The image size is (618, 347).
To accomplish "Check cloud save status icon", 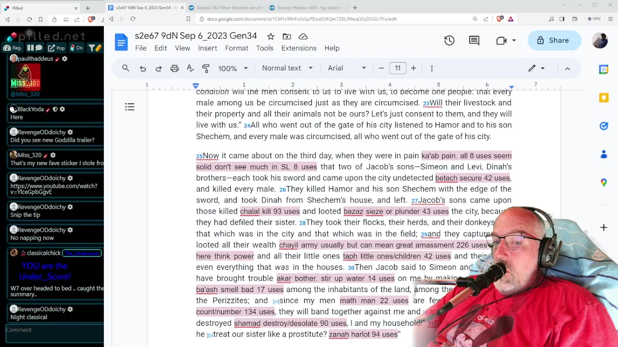I will [x=303, y=36].
